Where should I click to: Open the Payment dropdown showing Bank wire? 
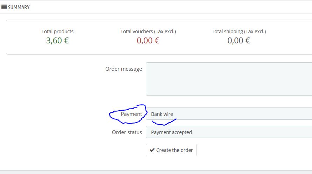click(x=229, y=114)
